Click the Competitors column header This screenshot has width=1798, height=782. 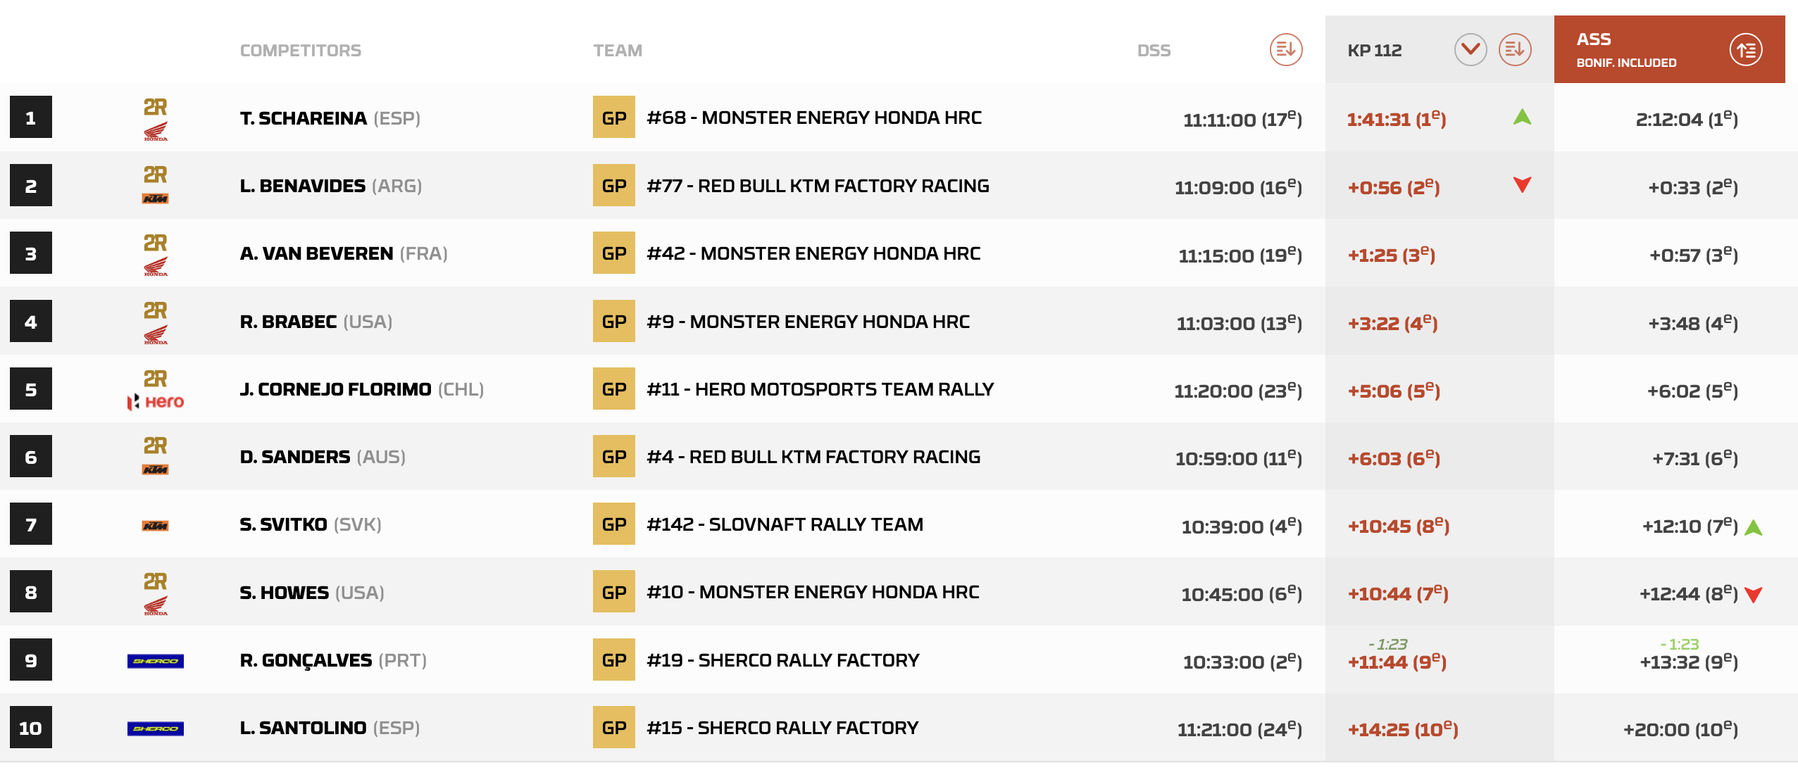pos(301,51)
